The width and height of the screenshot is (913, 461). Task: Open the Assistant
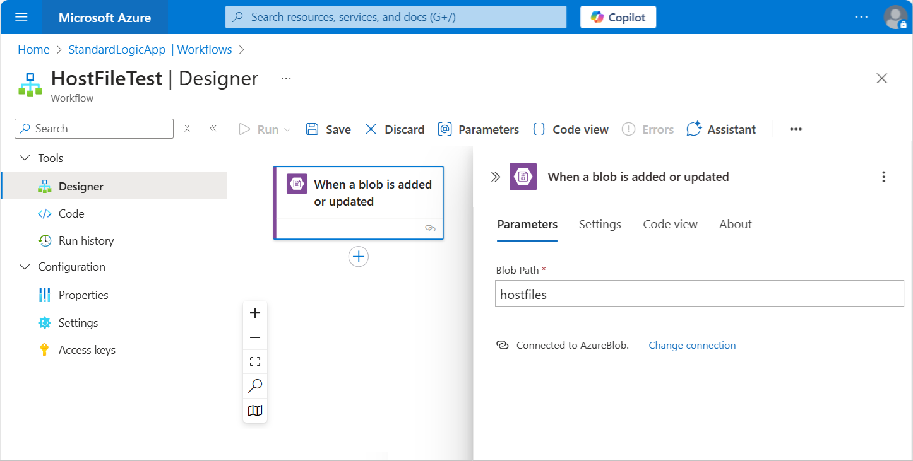[x=721, y=129]
